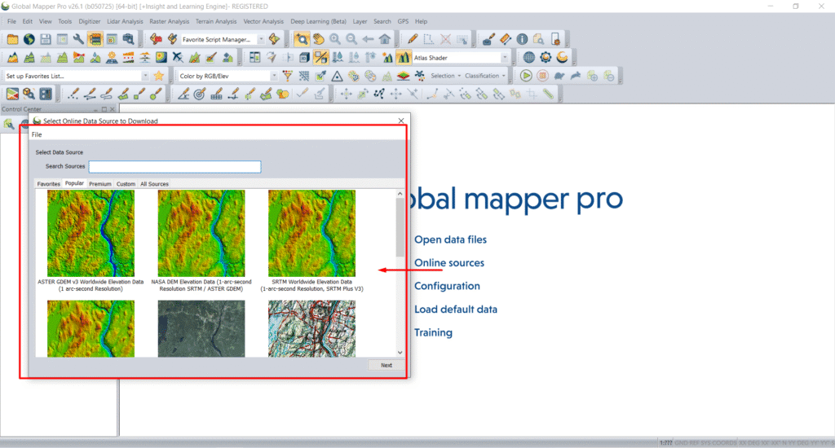
Task: Click the Zoom In magnifier icon
Action: [335, 39]
